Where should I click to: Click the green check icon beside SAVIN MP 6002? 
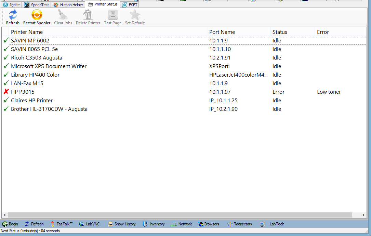coord(6,40)
